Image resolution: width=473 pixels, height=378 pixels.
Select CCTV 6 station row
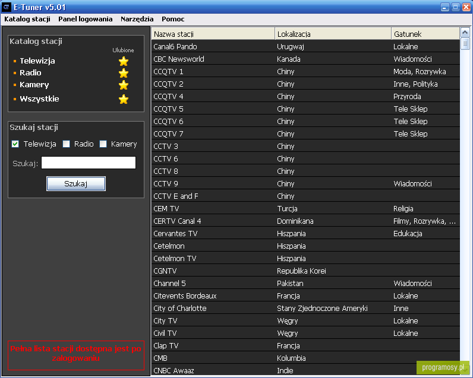pyautogui.click(x=305, y=158)
